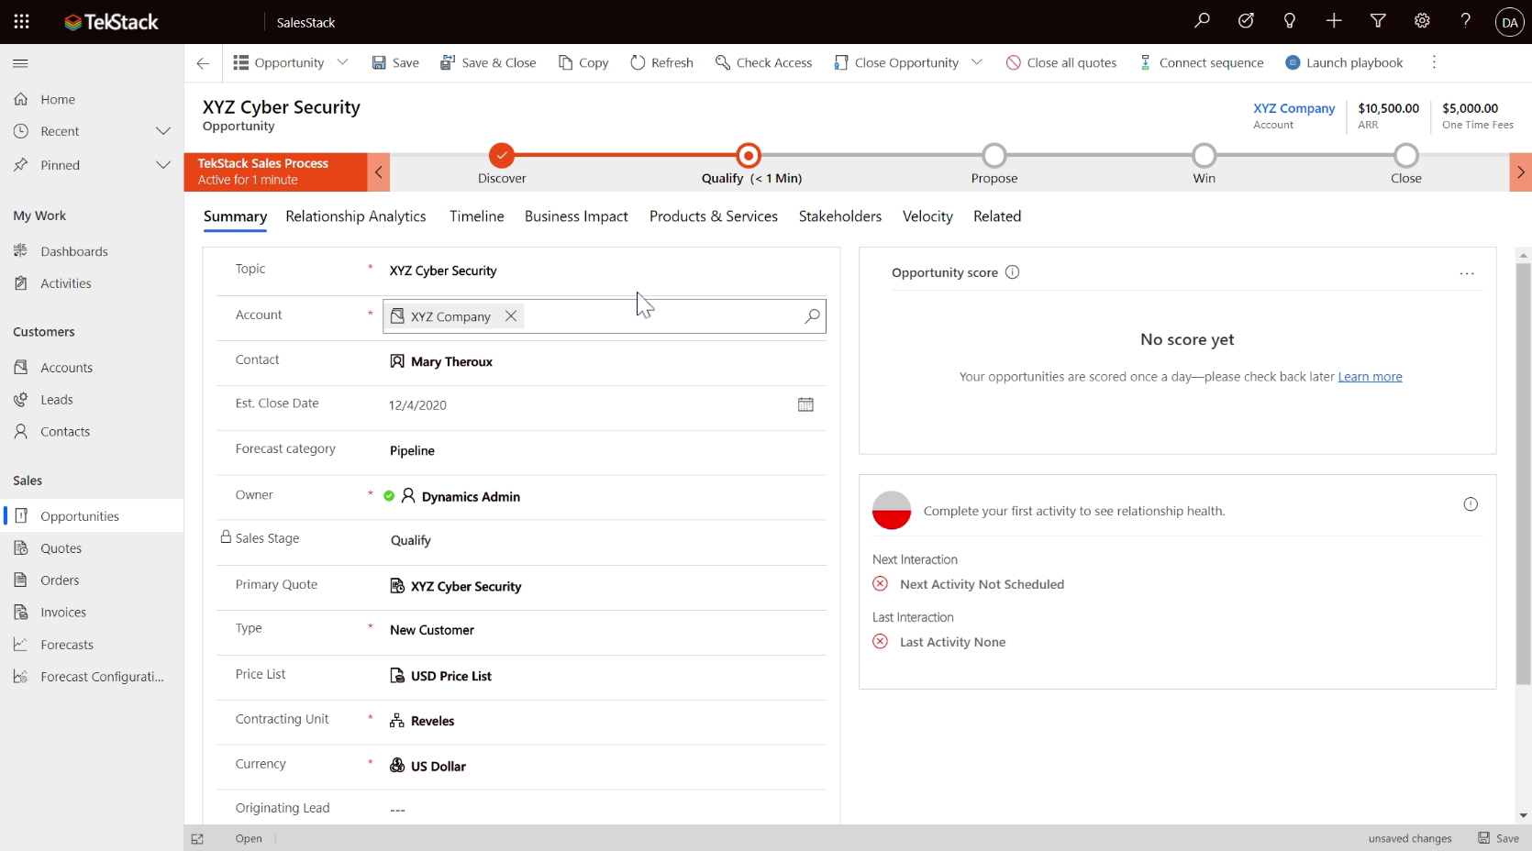Open the search magnifier in top bar
The height and width of the screenshot is (851, 1532).
point(1201,20)
